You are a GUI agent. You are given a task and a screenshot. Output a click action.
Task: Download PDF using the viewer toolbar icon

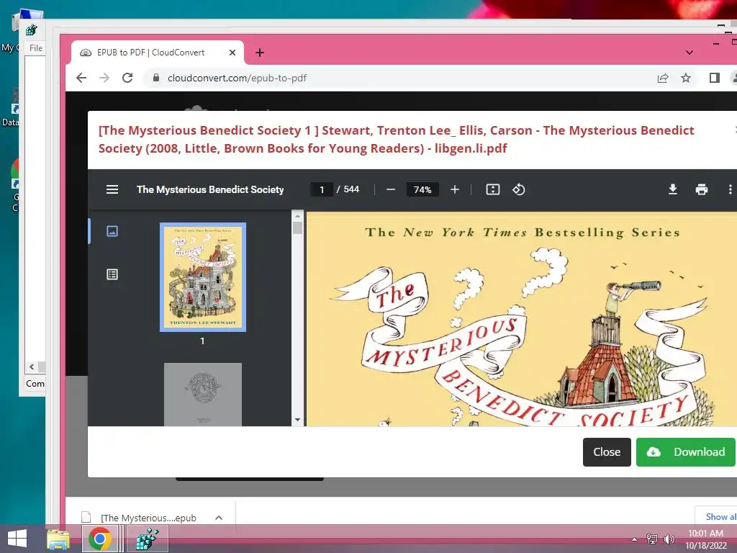tap(673, 189)
